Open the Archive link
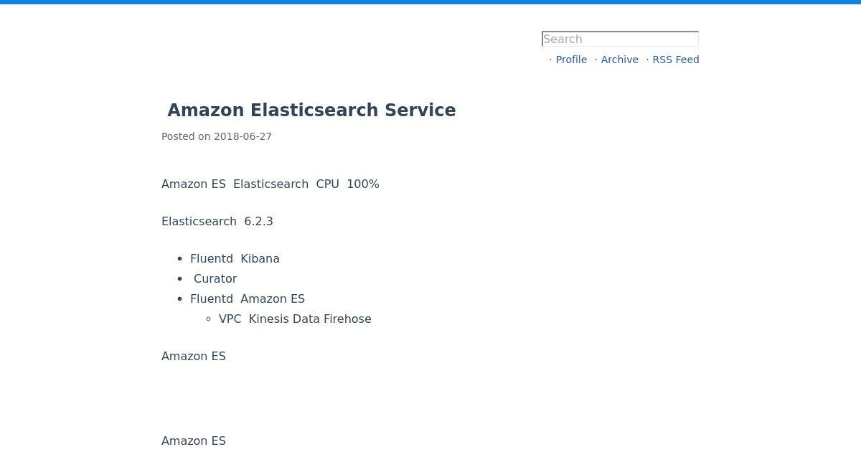 pyautogui.click(x=619, y=60)
